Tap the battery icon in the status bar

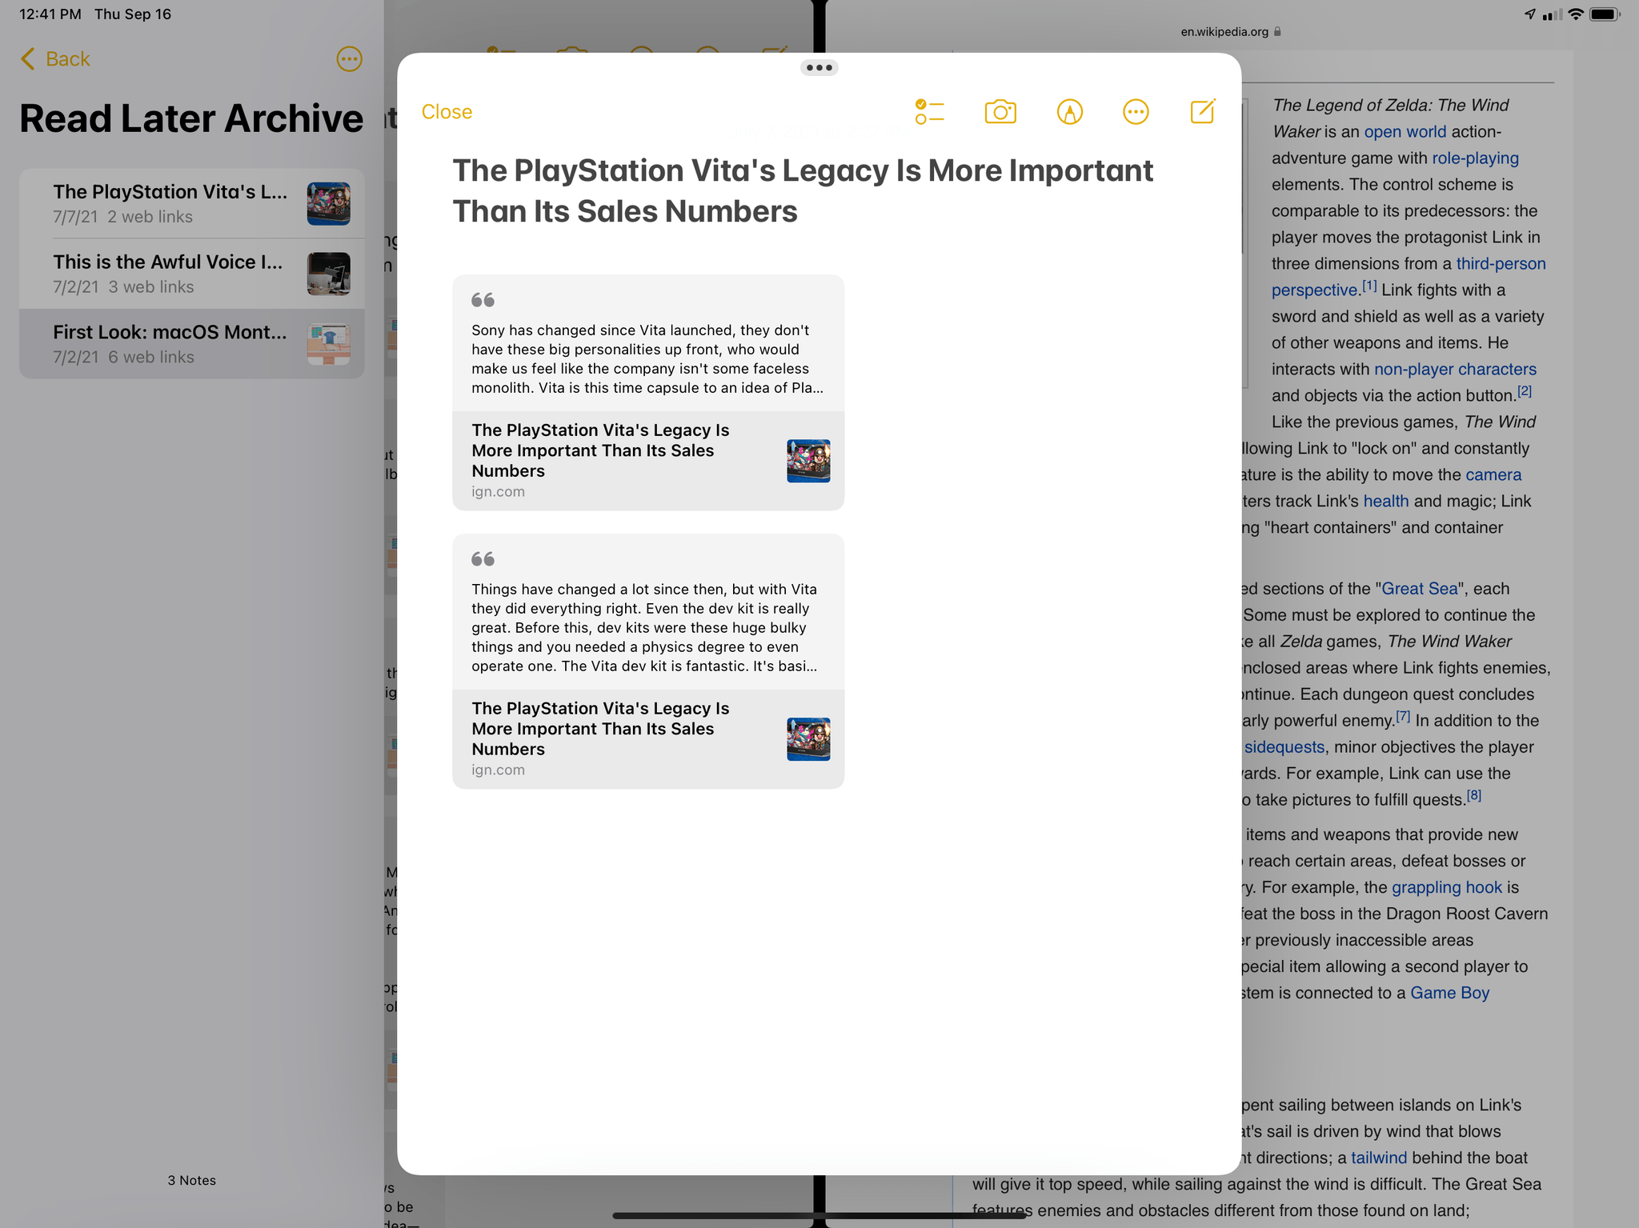(1605, 14)
